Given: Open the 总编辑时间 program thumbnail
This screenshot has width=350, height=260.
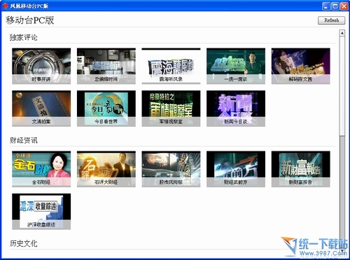Looking at the screenshot, I should click(x=106, y=66).
